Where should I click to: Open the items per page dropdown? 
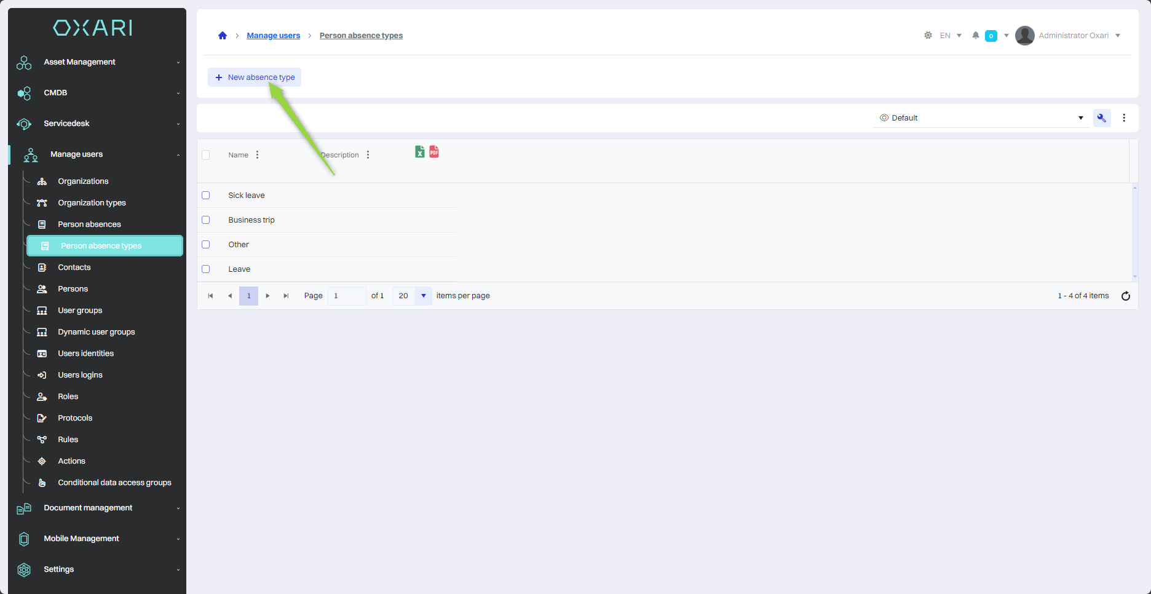tap(423, 296)
